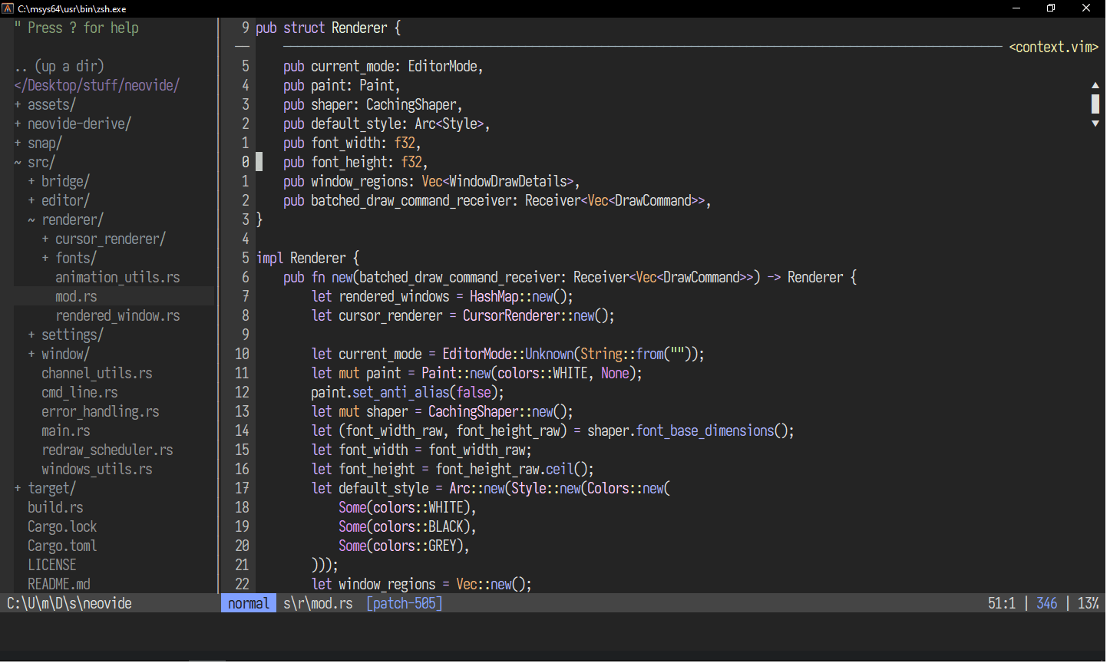Open README.md file

coord(59,584)
